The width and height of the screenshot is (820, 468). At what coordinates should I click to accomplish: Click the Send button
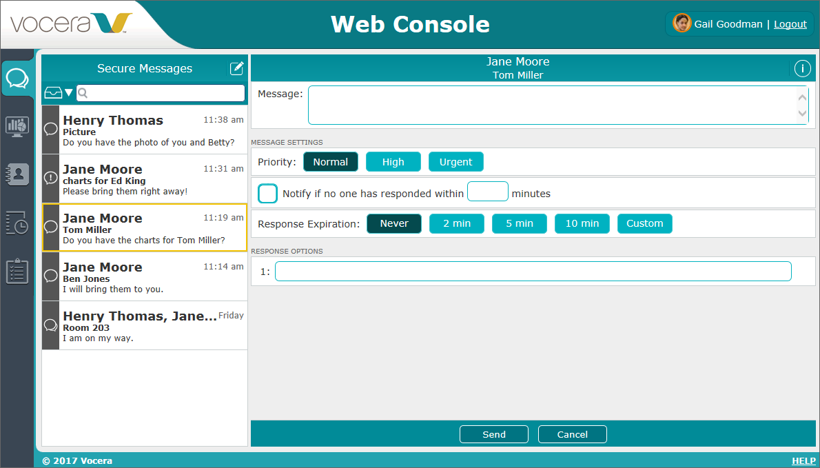[494, 434]
